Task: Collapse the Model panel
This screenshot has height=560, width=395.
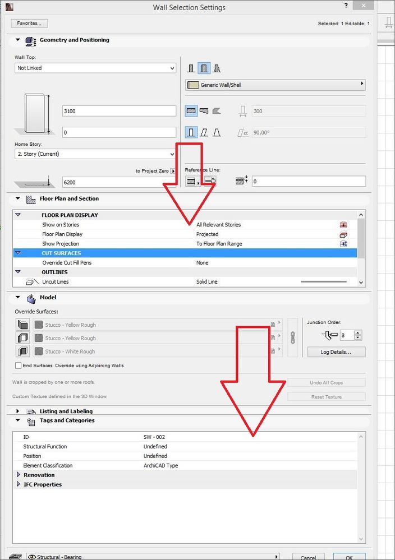Action: 17,297
